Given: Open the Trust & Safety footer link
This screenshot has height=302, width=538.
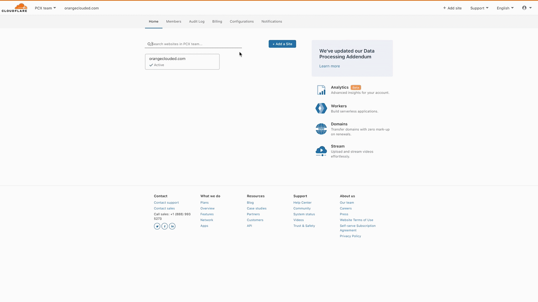Looking at the screenshot, I should point(304,226).
